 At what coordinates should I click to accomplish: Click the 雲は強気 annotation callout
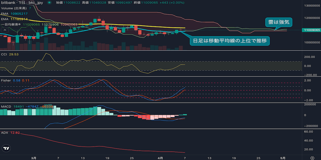pos(279,22)
